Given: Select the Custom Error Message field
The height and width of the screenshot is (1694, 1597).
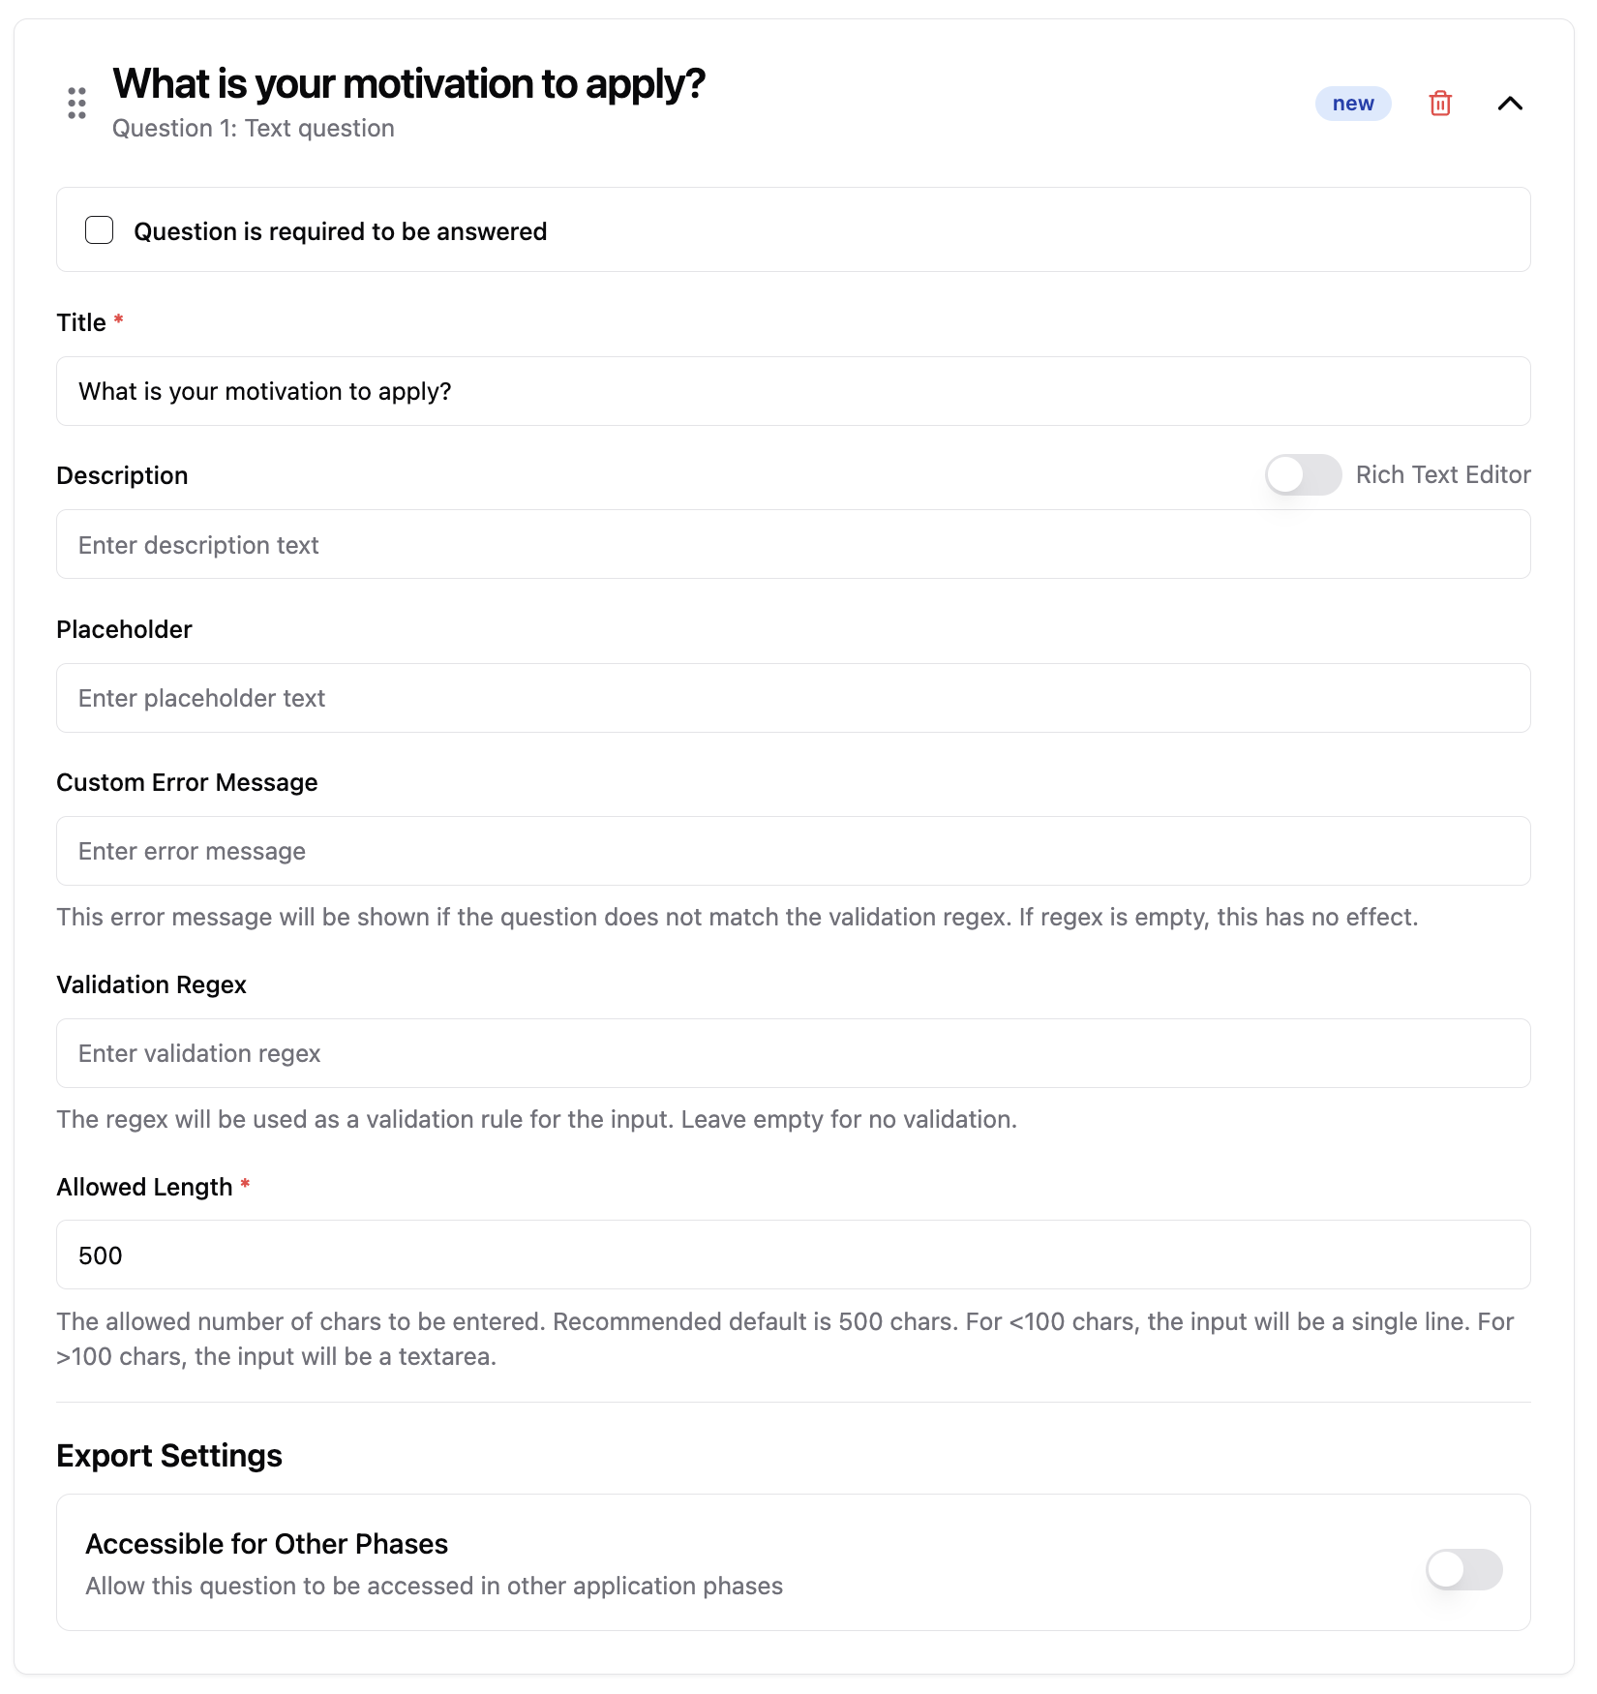Looking at the screenshot, I should point(793,851).
